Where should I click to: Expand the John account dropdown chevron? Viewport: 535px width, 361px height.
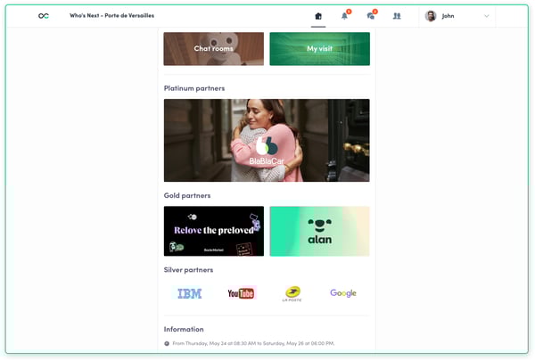tap(487, 16)
